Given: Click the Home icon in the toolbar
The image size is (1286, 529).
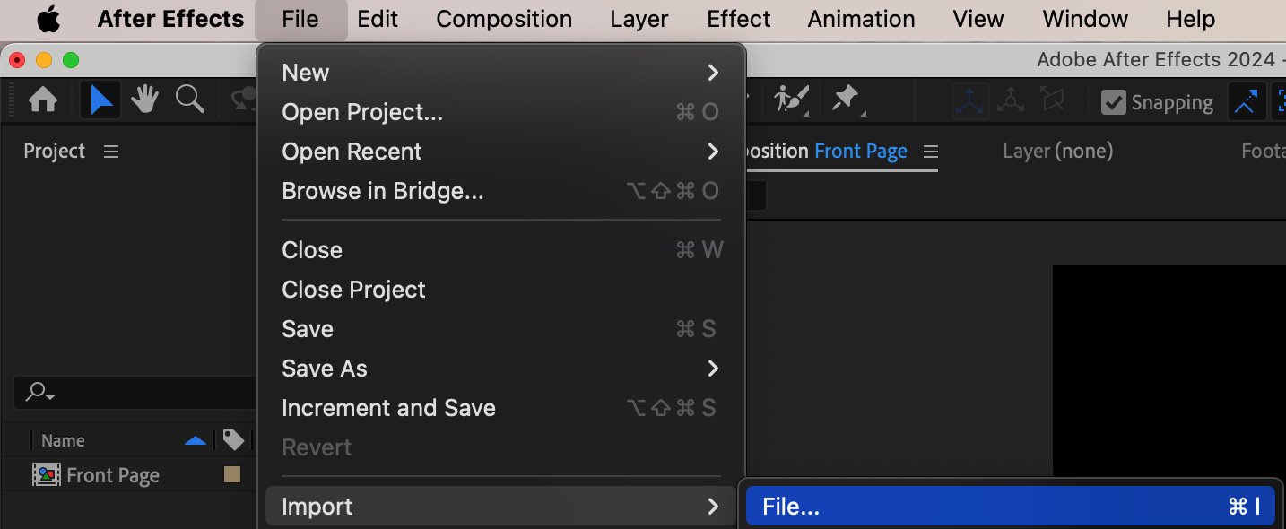Looking at the screenshot, I should (x=43, y=100).
